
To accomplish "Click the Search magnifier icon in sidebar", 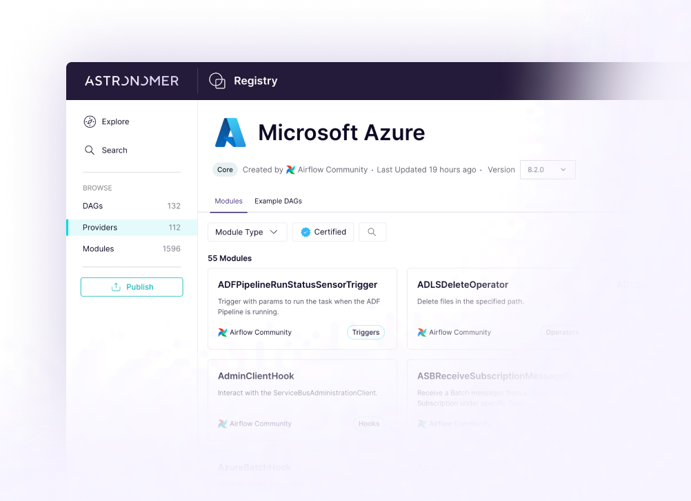I will [x=90, y=150].
